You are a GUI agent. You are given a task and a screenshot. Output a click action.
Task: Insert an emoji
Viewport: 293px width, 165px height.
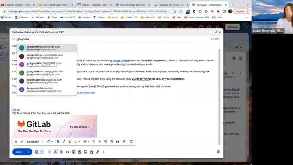click(x=74, y=152)
